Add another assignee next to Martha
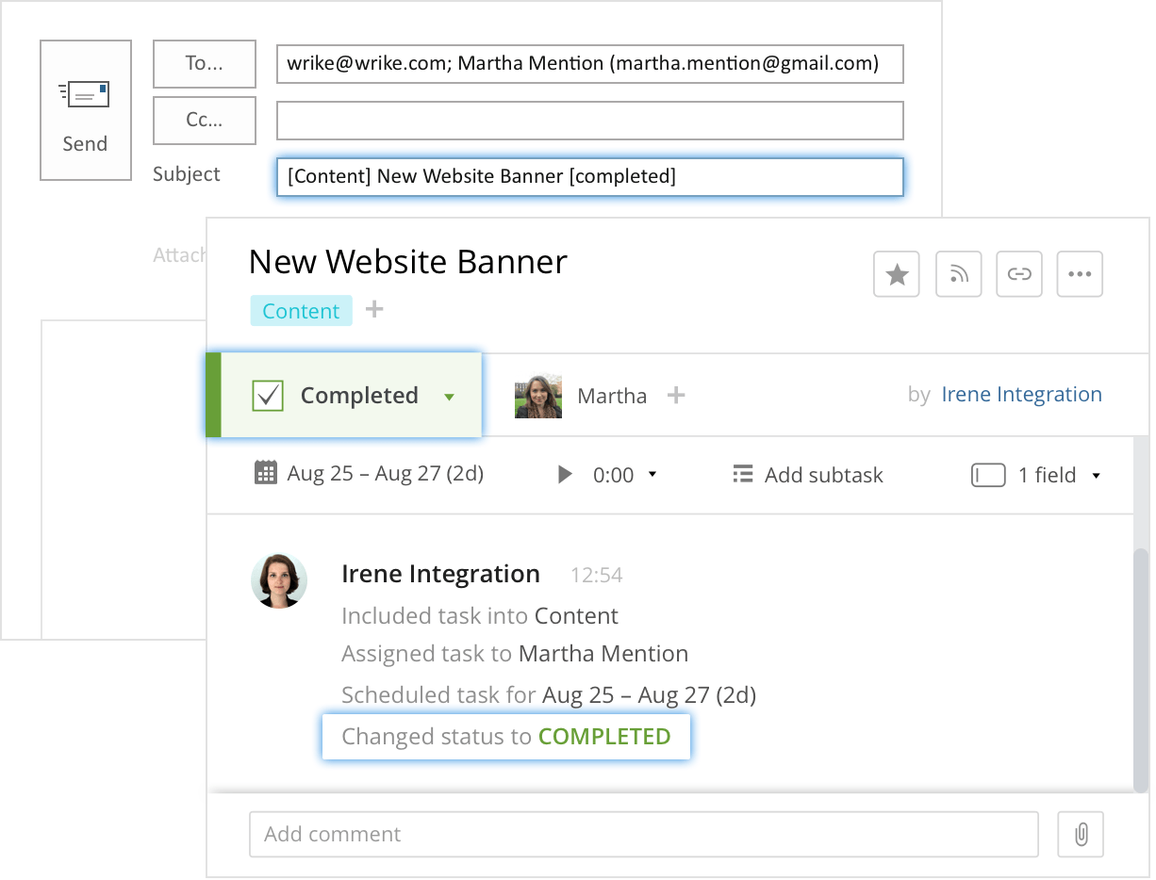The width and height of the screenshot is (1156, 880). (x=676, y=396)
